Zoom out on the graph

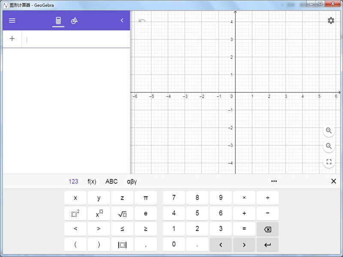coord(329,146)
